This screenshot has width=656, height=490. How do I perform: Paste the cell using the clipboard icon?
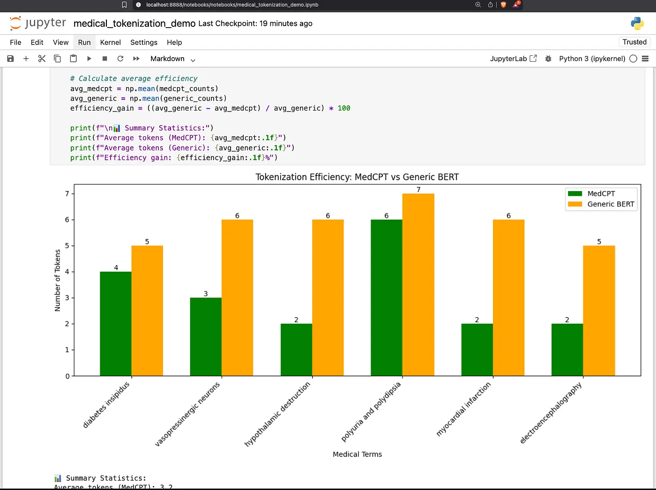[73, 59]
